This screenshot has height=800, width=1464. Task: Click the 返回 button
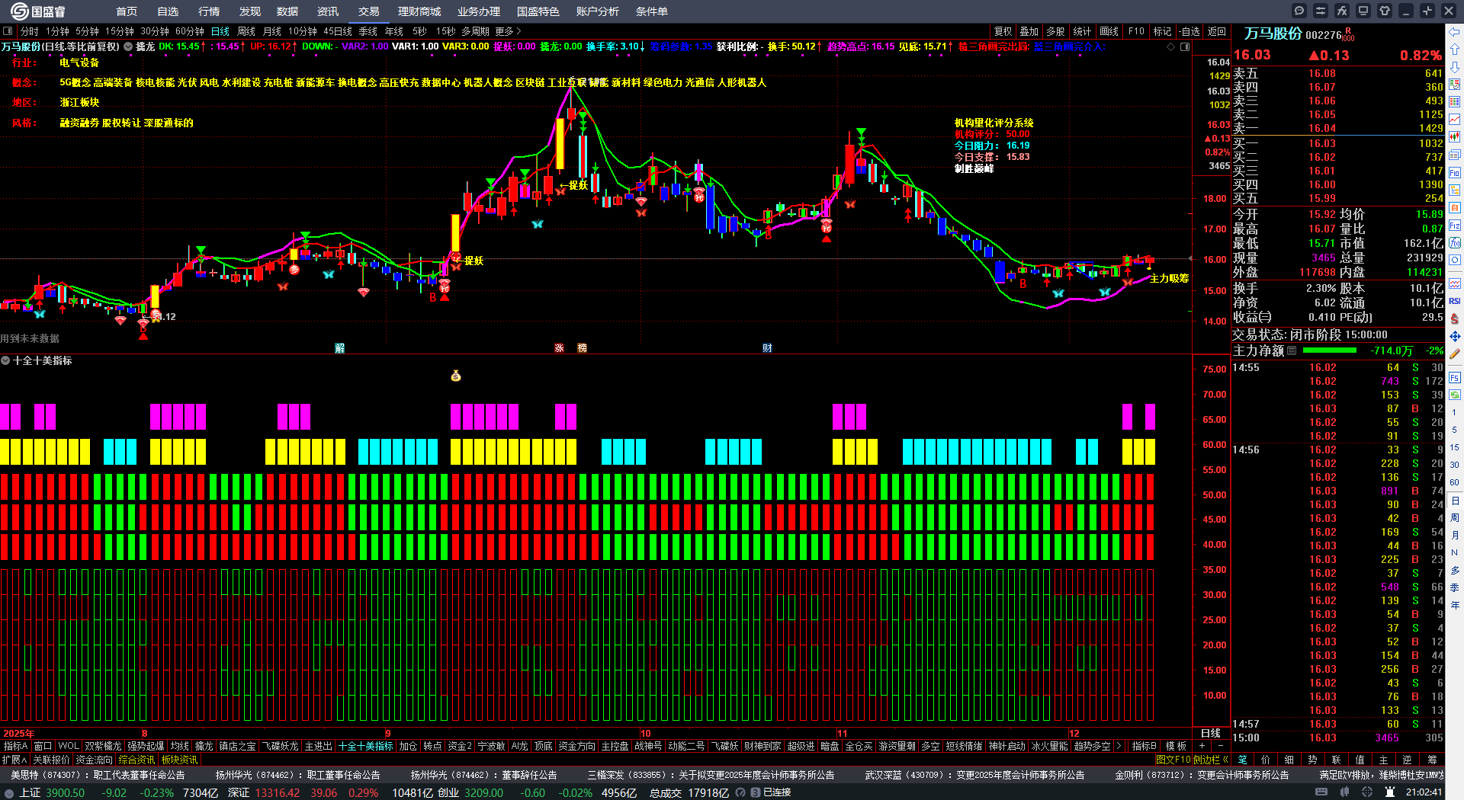[x=1217, y=31]
